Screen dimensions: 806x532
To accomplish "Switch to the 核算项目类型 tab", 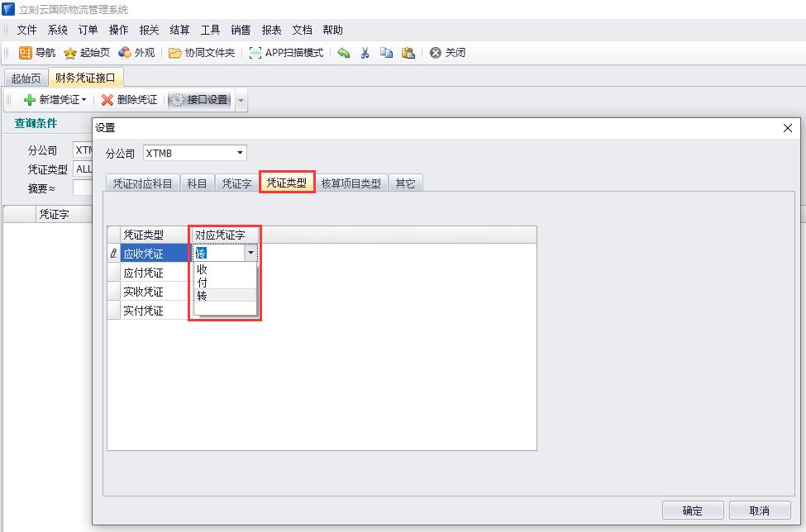I will (351, 183).
